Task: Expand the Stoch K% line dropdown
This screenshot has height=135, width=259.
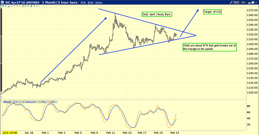Action: coord(56,102)
